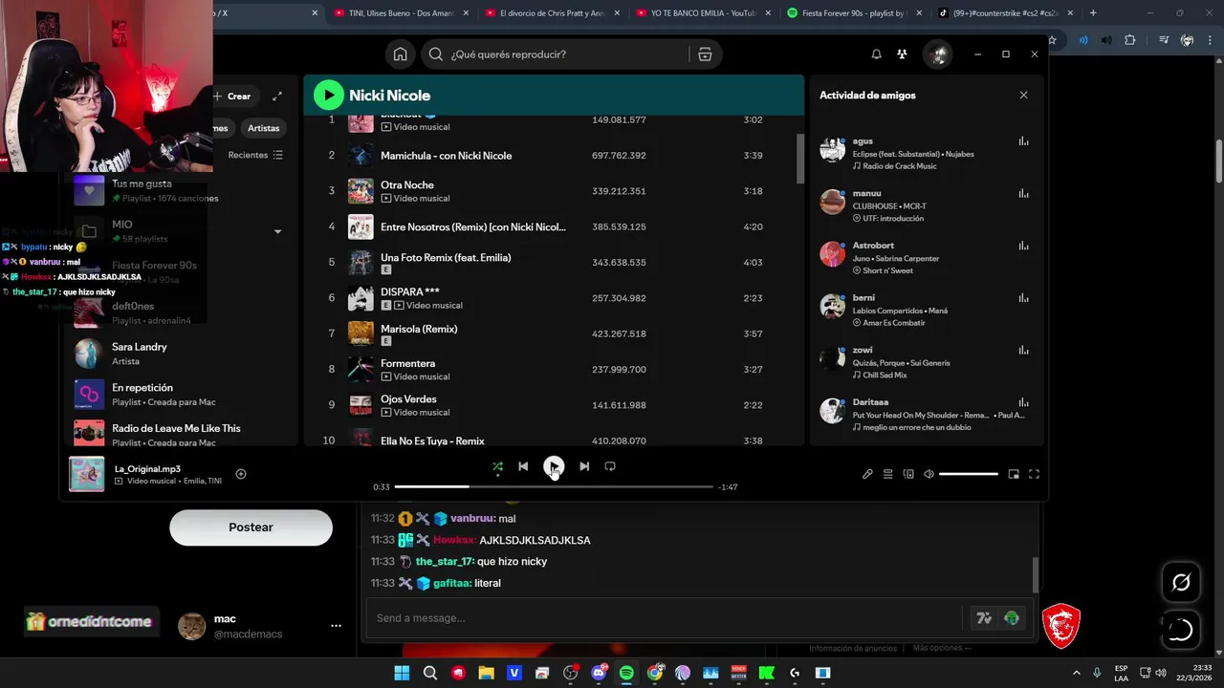Image resolution: width=1224 pixels, height=688 pixels.
Task: Mute Spotify volume speaker icon
Action: tap(929, 474)
